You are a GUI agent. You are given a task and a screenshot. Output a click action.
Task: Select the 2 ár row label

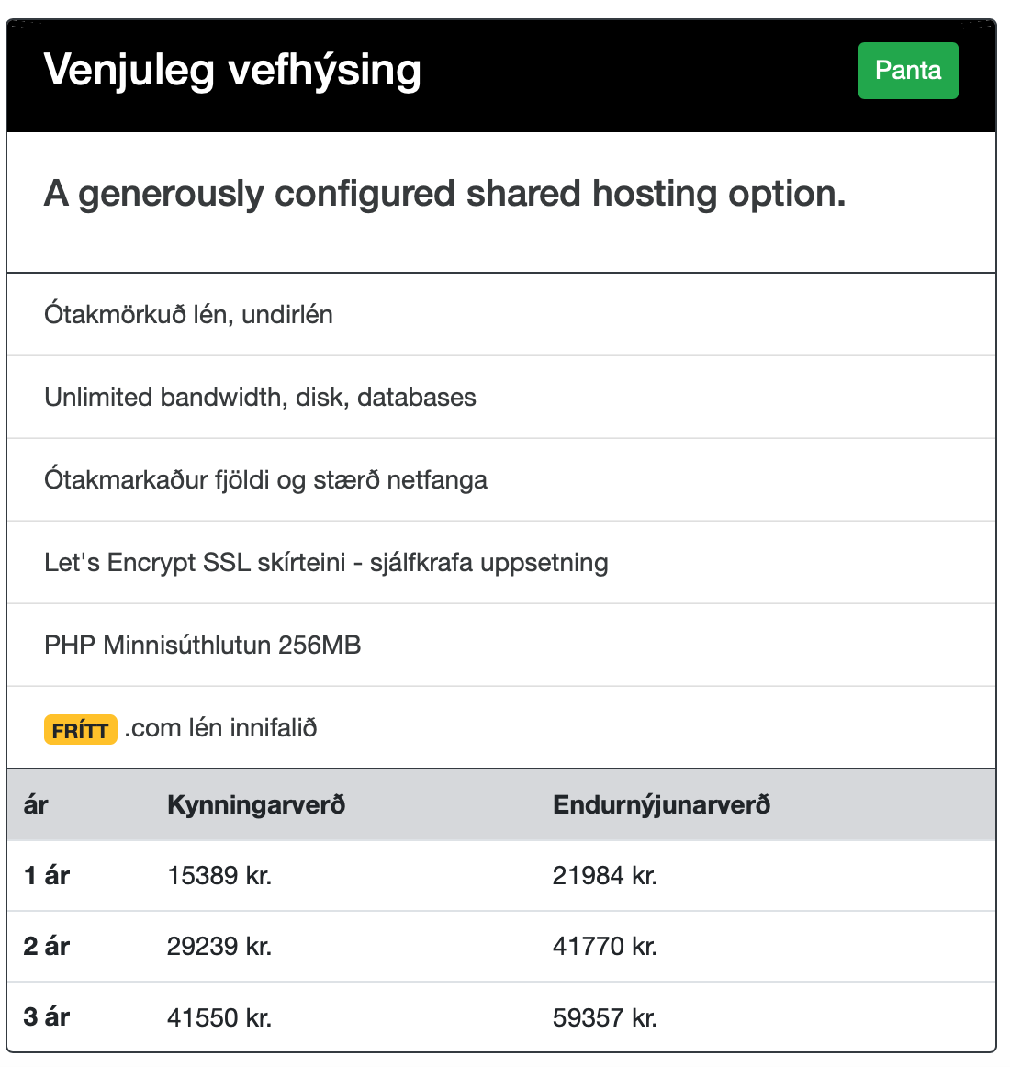pyautogui.click(x=44, y=947)
